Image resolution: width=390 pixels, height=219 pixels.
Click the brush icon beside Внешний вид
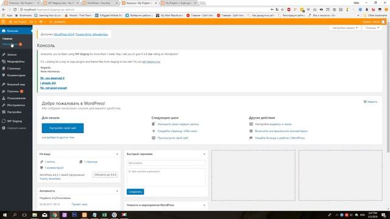[4, 85]
